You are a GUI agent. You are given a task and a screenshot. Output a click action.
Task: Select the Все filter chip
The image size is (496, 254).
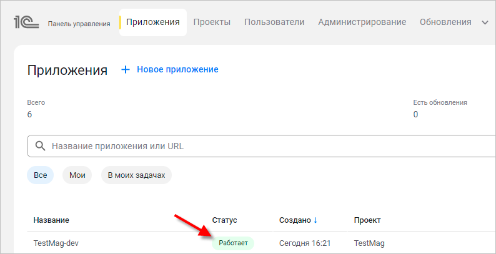pos(40,175)
